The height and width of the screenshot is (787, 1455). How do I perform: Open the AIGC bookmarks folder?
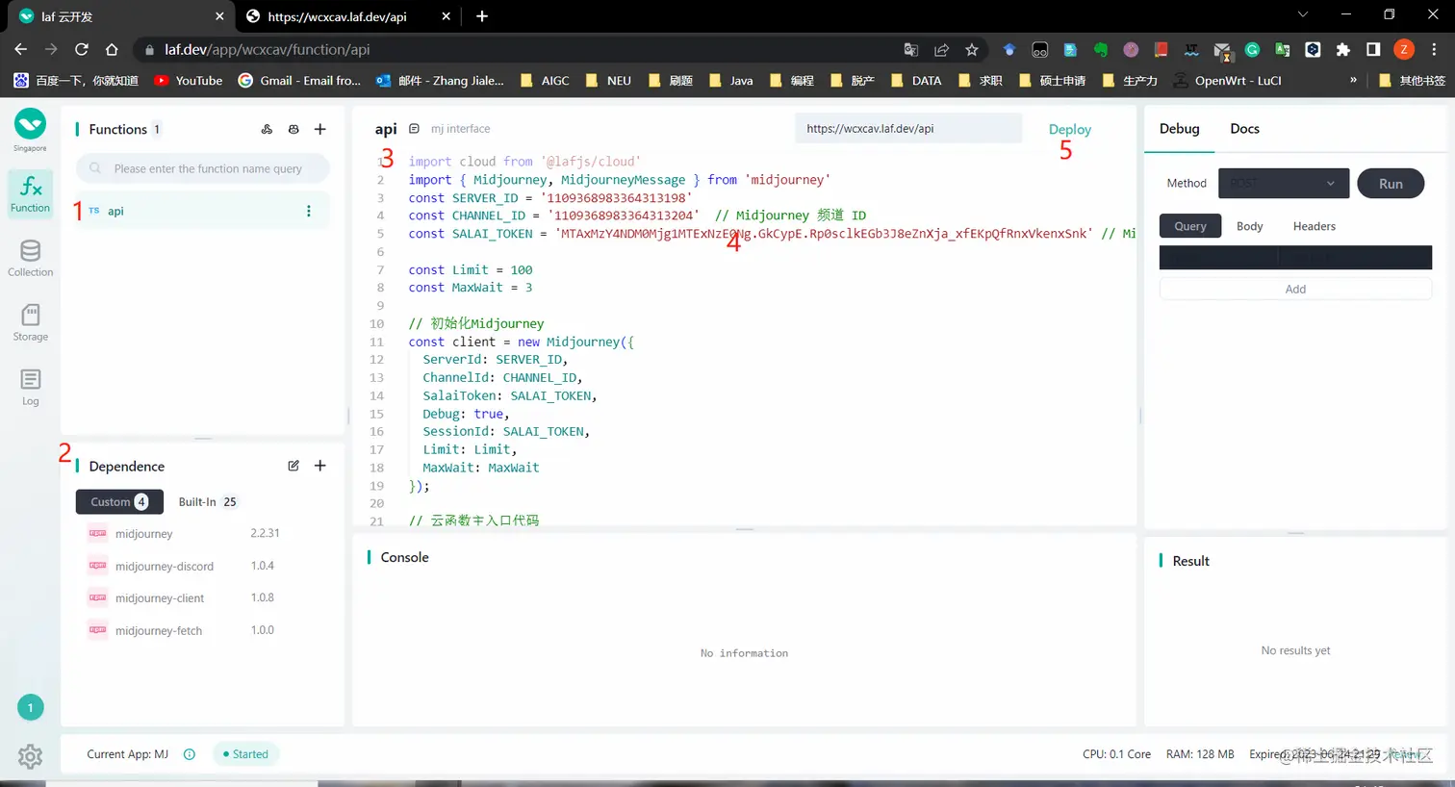click(x=545, y=80)
